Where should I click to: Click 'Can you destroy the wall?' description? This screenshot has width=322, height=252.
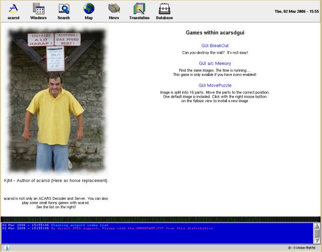[x=215, y=53]
